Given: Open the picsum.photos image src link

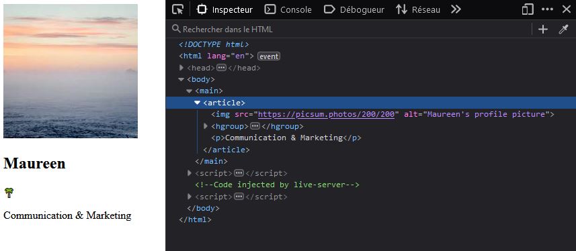Looking at the screenshot, I should 326,114.
